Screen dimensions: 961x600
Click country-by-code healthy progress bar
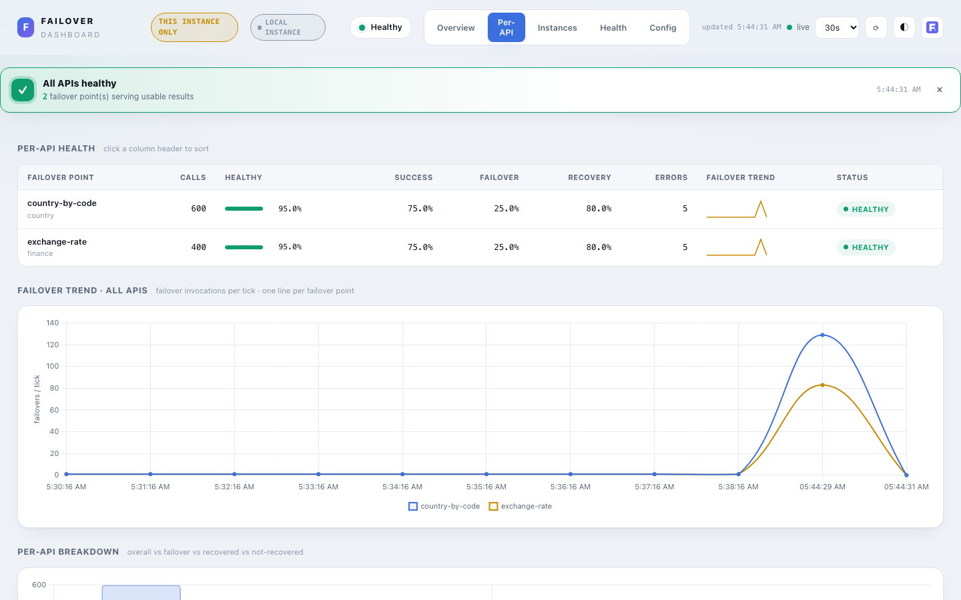(244, 209)
